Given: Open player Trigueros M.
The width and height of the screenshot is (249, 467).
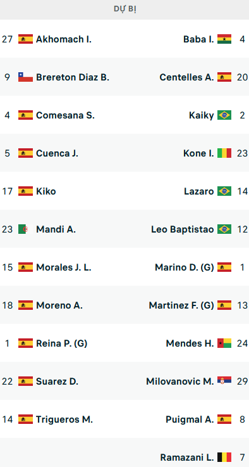Looking at the screenshot, I should (x=64, y=419).
